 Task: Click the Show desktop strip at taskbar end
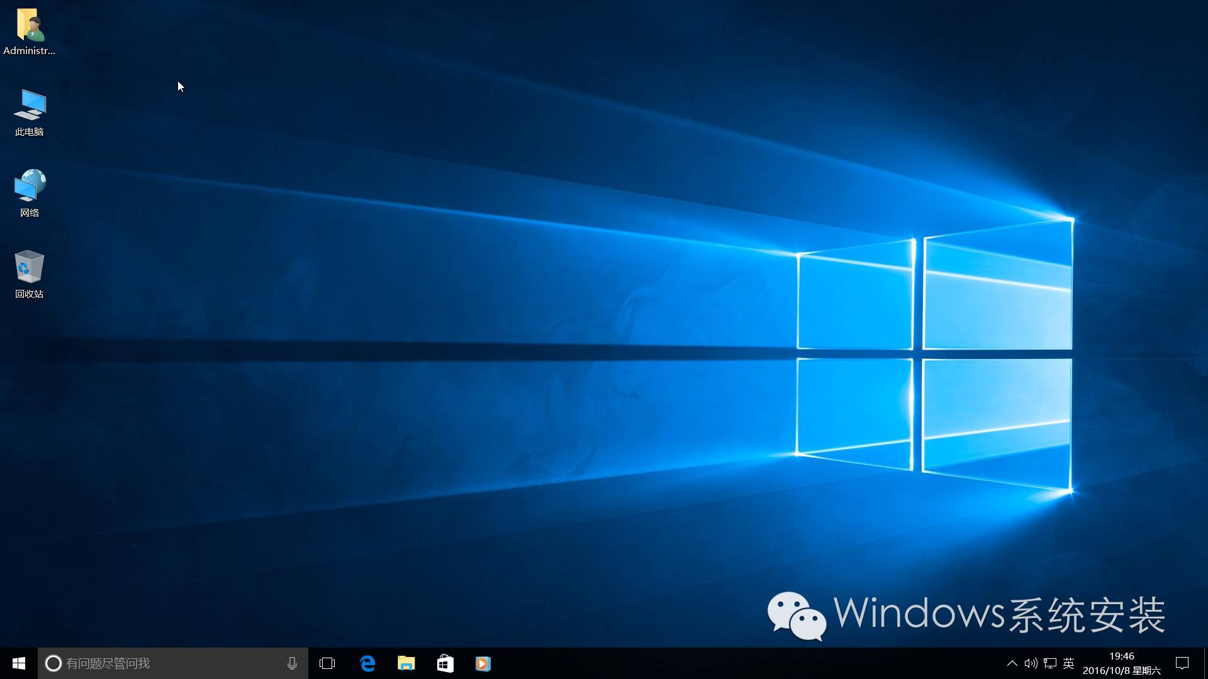[1205, 663]
